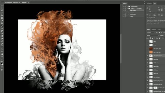Show the hidden dark areas color layer
Screen dimensions: 165x93
147,49
